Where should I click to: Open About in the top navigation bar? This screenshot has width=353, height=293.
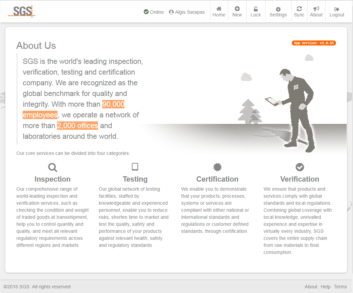click(316, 12)
